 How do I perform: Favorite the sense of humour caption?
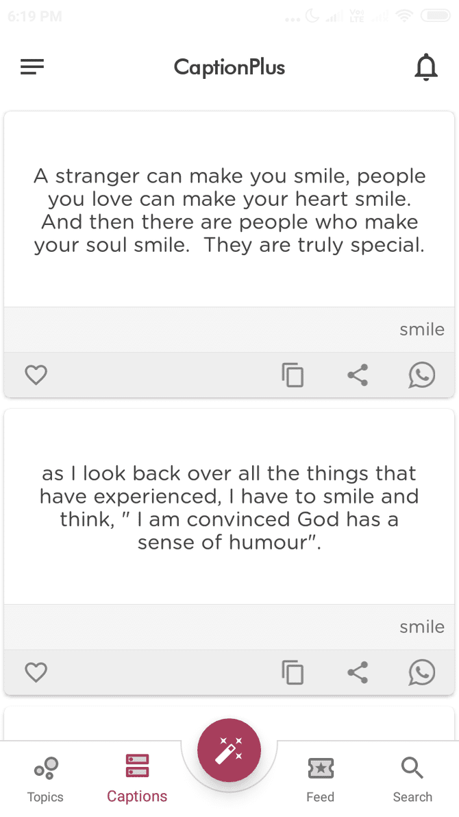coord(36,672)
